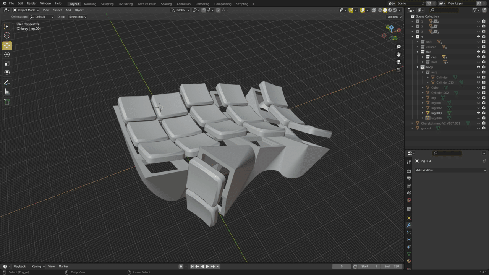The width and height of the screenshot is (489, 275).
Task: Open the Object Mode dropdown
Action: pyautogui.click(x=26, y=10)
